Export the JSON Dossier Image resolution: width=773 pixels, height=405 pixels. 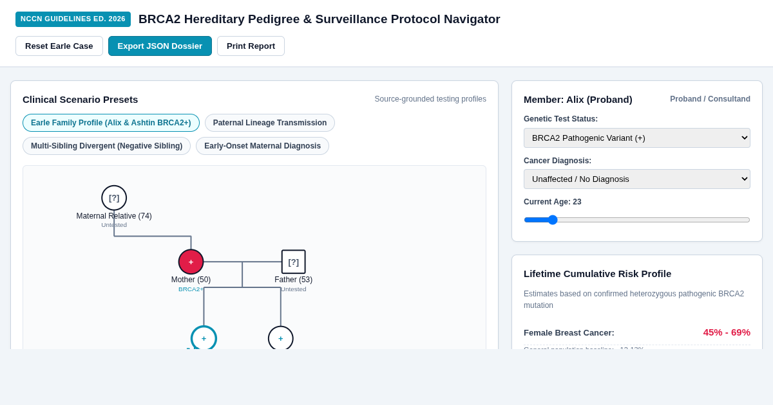pyautogui.click(x=160, y=46)
